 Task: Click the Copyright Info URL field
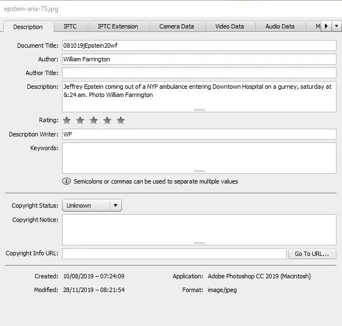click(x=174, y=254)
